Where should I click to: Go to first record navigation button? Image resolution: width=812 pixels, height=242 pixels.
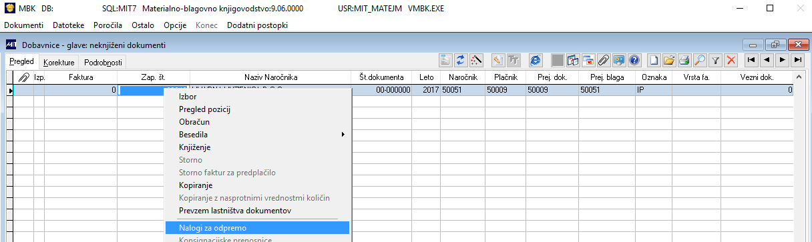[x=751, y=60]
